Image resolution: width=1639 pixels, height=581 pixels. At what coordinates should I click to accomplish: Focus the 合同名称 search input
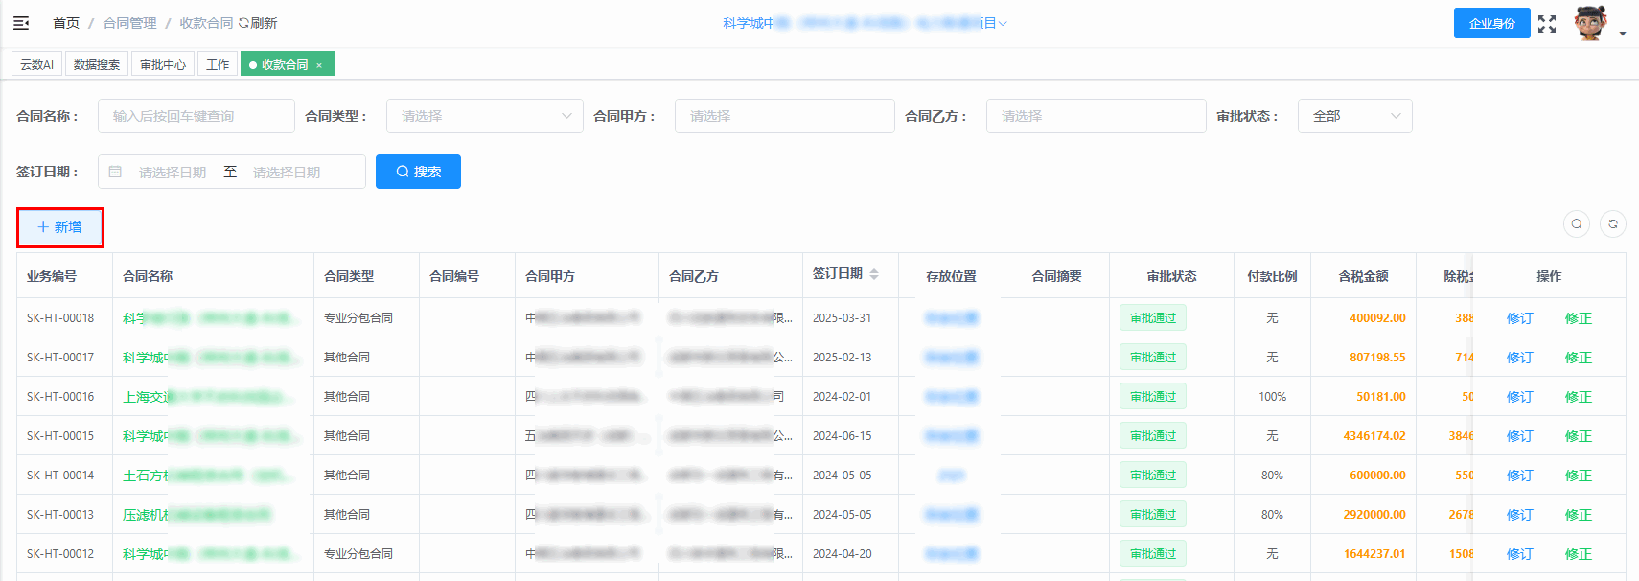pyautogui.click(x=196, y=116)
